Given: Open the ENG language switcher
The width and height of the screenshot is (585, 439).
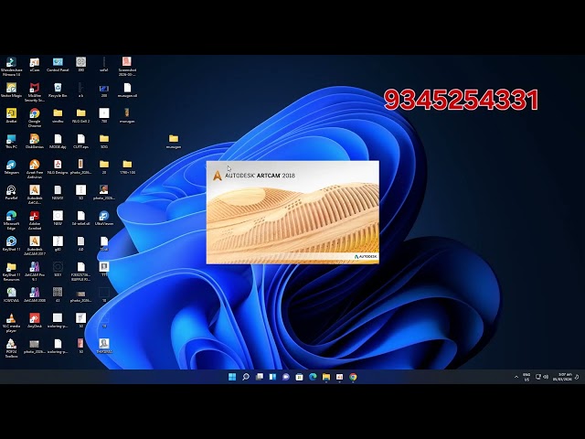Looking at the screenshot, I should coord(526,377).
